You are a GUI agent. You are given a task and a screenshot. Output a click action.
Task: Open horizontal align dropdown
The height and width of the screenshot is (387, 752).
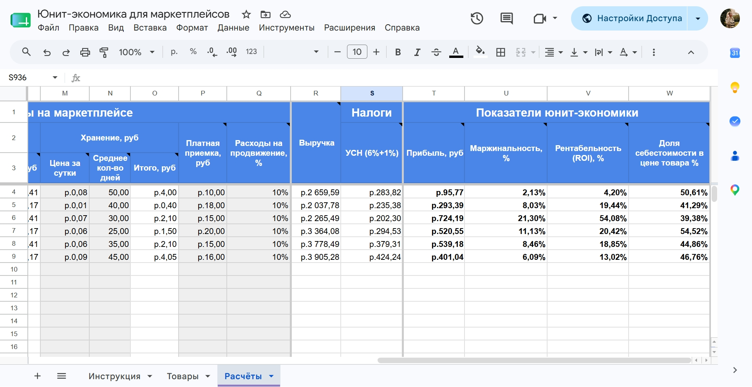554,52
